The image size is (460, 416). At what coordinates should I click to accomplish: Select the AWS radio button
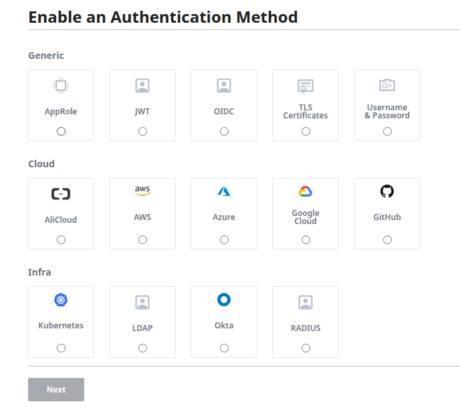pyautogui.click(x=142, y=239)
